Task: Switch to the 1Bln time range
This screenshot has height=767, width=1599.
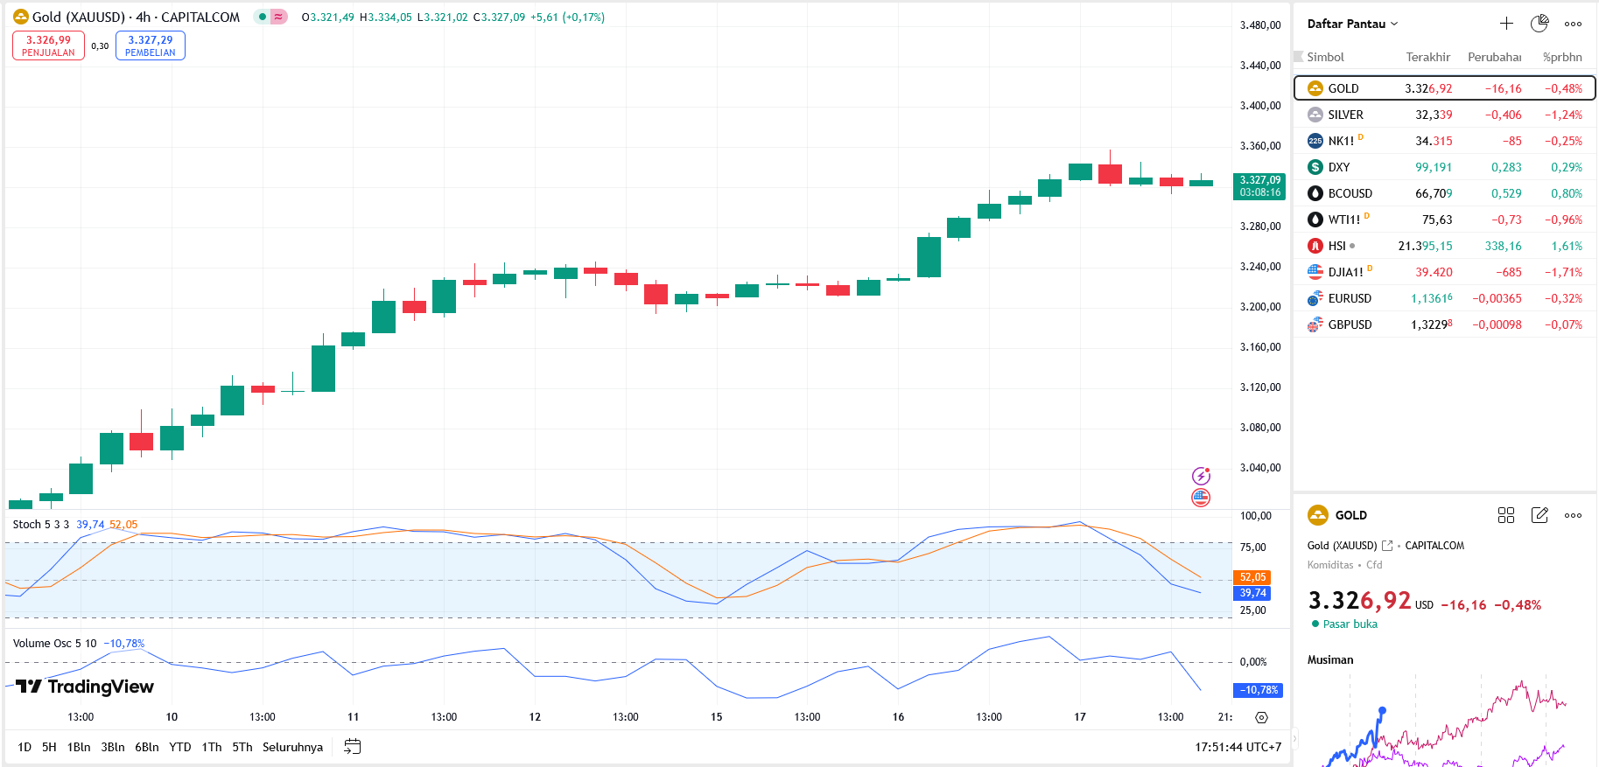Action: [79, 747]
